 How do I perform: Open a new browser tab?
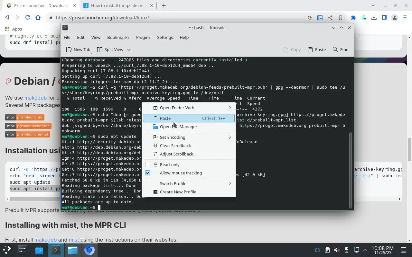(x=164, y=5)
